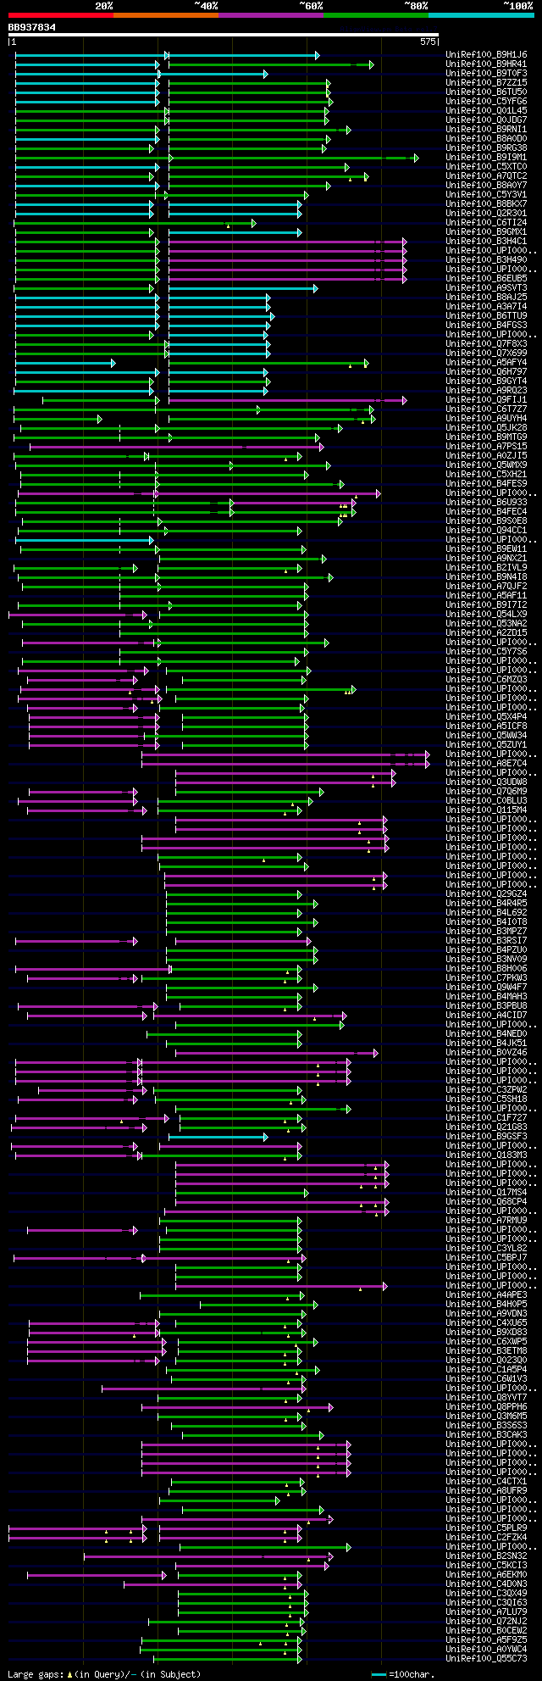Select the UniRef100_B9GMX1 label
The height and width of the screenshot is (1681, 542).
click(x=486, y=232)
